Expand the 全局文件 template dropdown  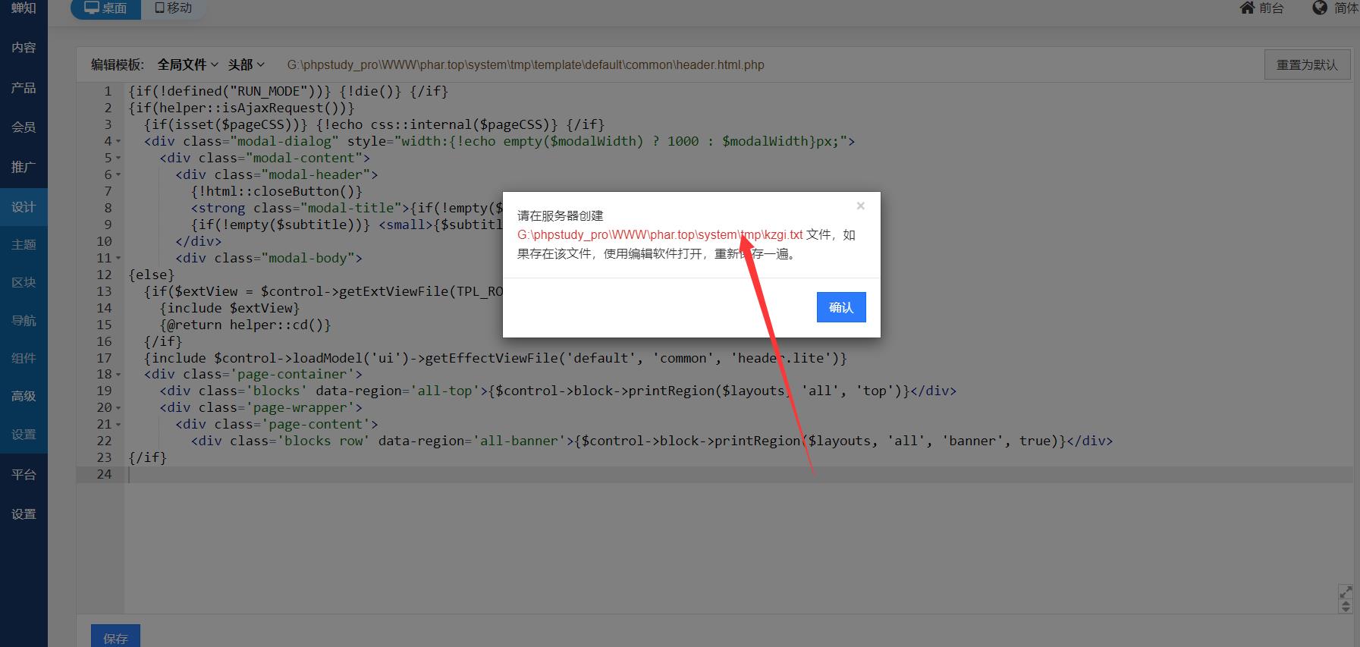click(187, 64)
